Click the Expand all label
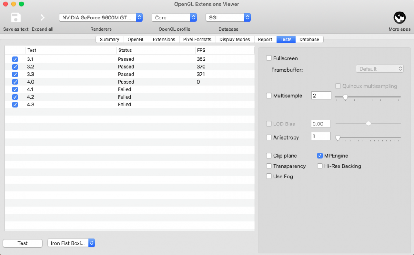 pos(43,29)
